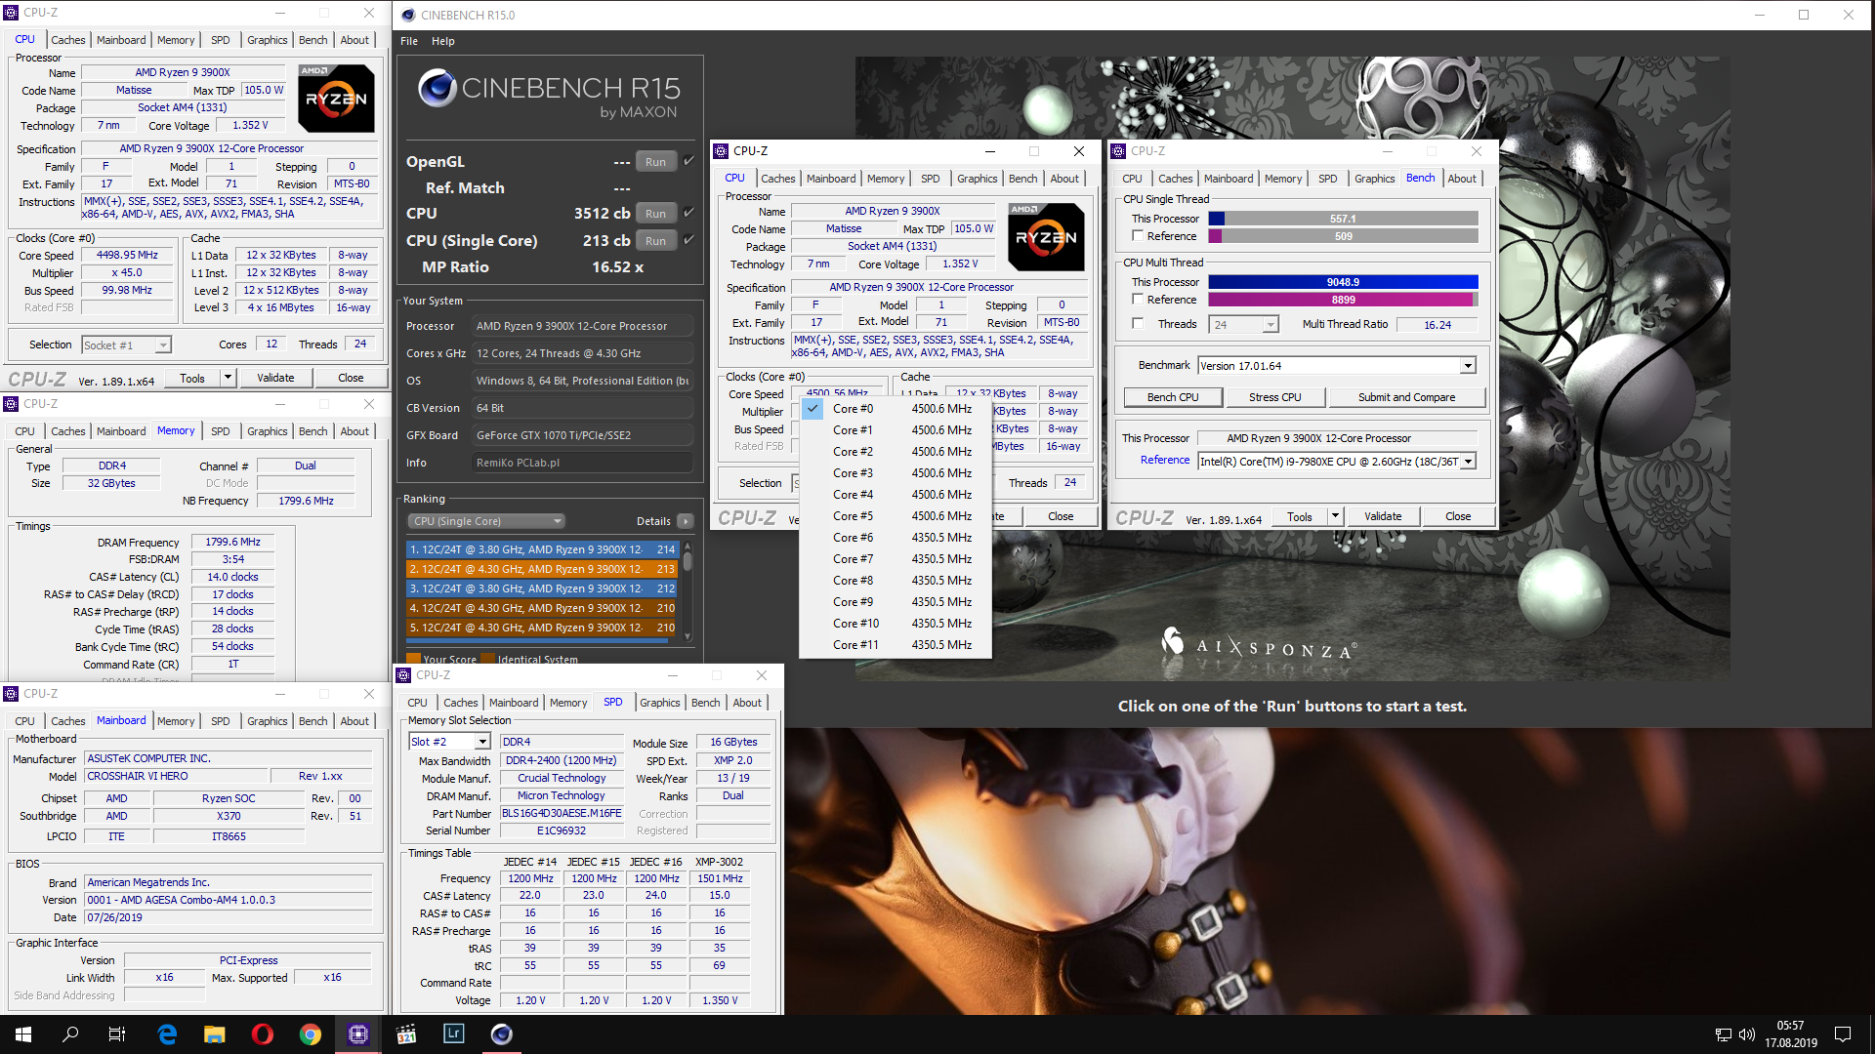The width and height of the screenshot is (1875, 1054).
Task: Open the Cinebench Help menu
Action: coord(443,41)
